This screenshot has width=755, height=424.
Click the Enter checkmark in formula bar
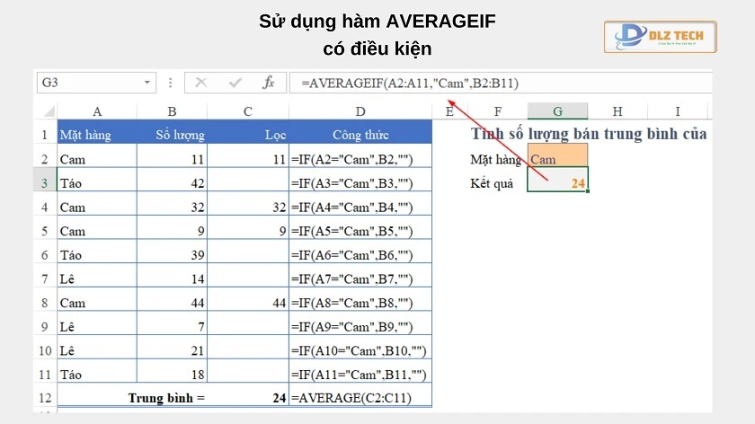[235, 83]
